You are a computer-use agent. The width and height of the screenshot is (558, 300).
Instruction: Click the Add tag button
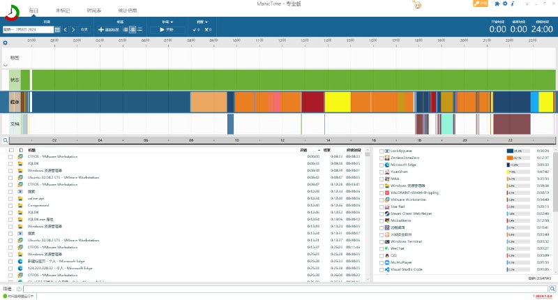tap(108, 29)
